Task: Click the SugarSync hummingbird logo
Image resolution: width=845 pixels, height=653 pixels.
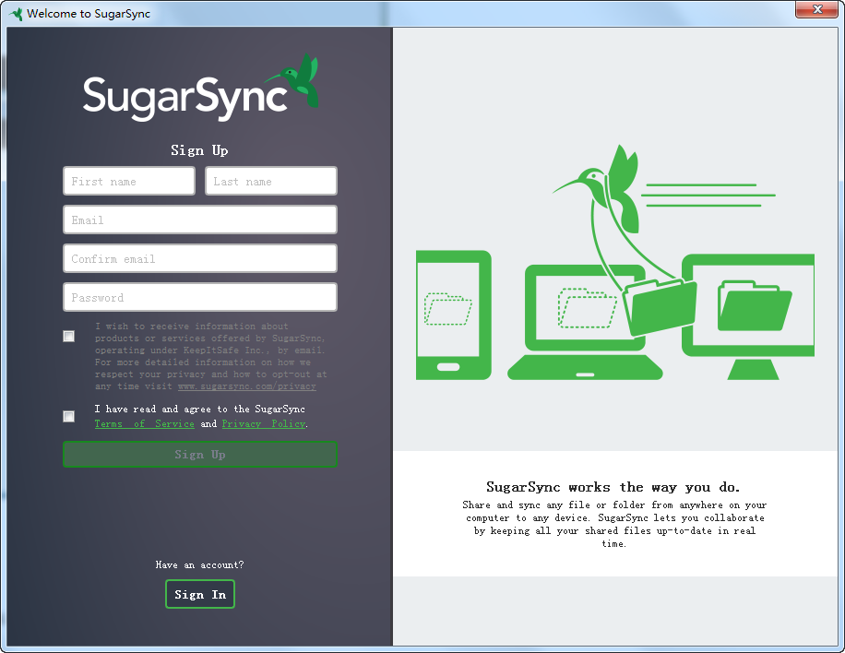Action: pos(200,88)
